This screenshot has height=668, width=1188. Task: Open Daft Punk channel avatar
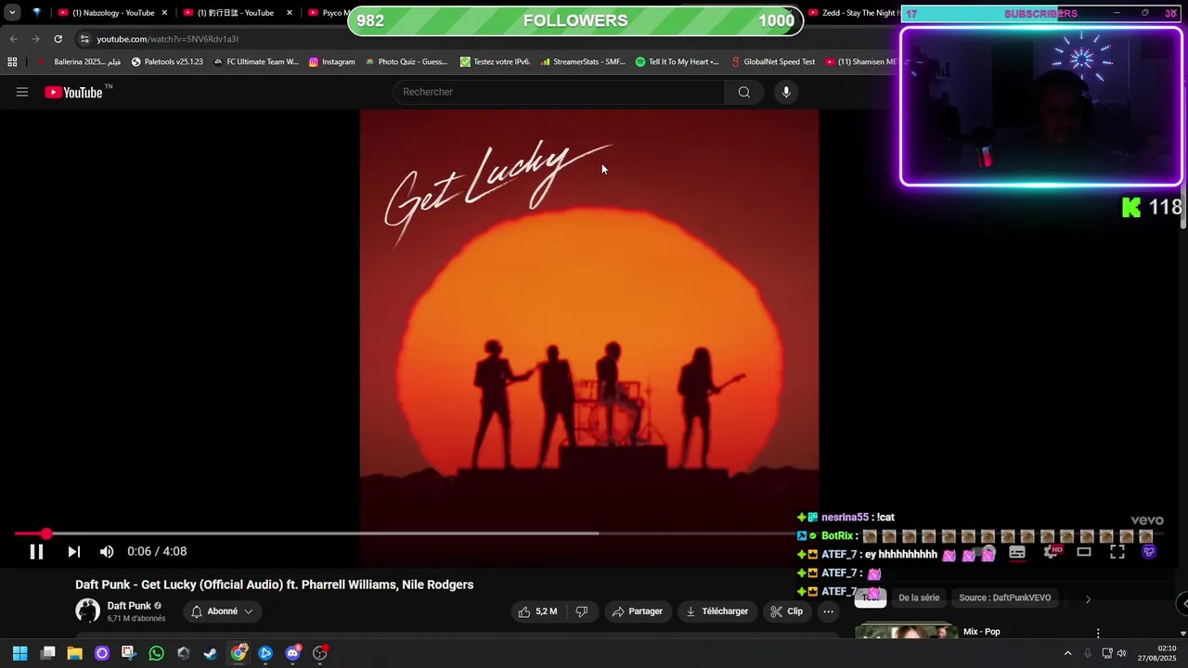click(x=87, y=610)
